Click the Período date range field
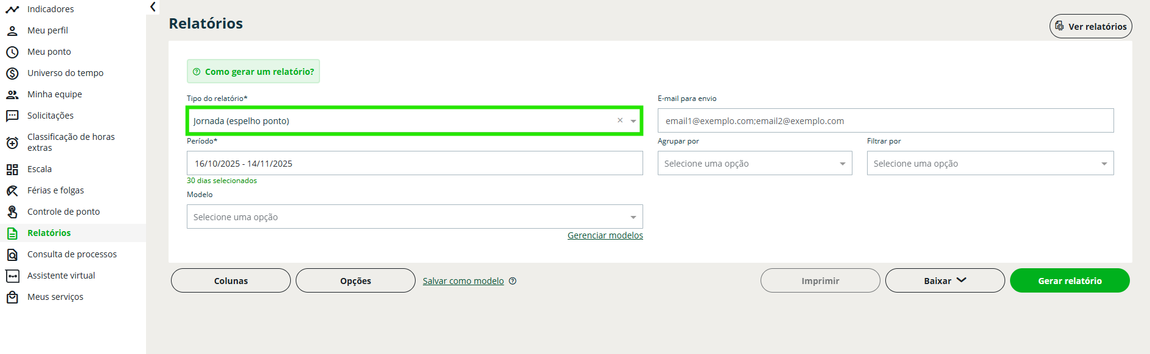 pos(414,164)
